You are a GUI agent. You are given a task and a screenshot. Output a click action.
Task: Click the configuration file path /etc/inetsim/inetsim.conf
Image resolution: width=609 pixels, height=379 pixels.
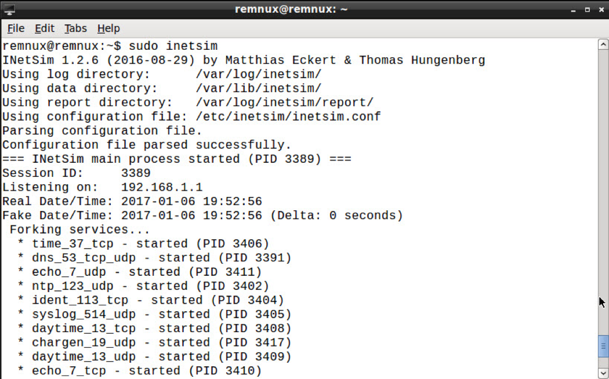(x=288, y=116)
